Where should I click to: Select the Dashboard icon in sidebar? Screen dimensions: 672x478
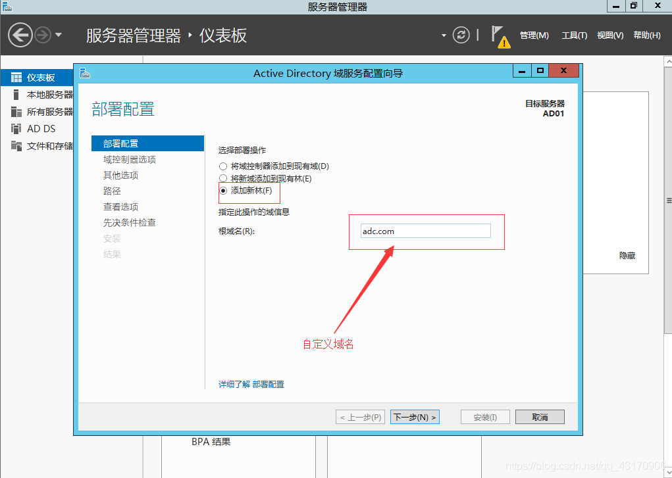tap(16, 78)
